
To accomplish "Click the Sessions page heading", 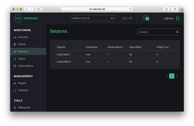I will (58, 31).
